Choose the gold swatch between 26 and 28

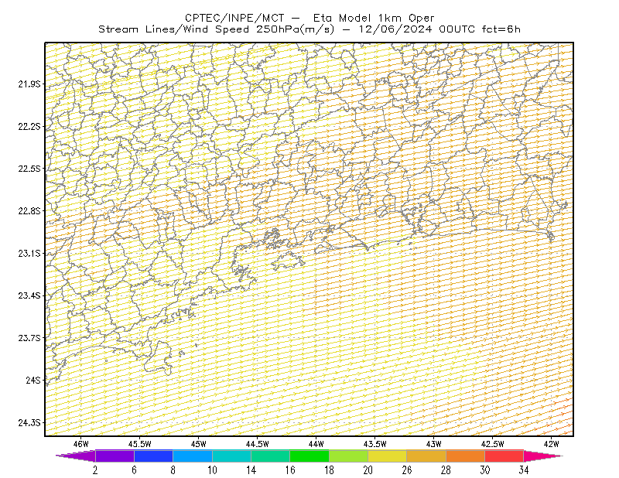(426, 456)
